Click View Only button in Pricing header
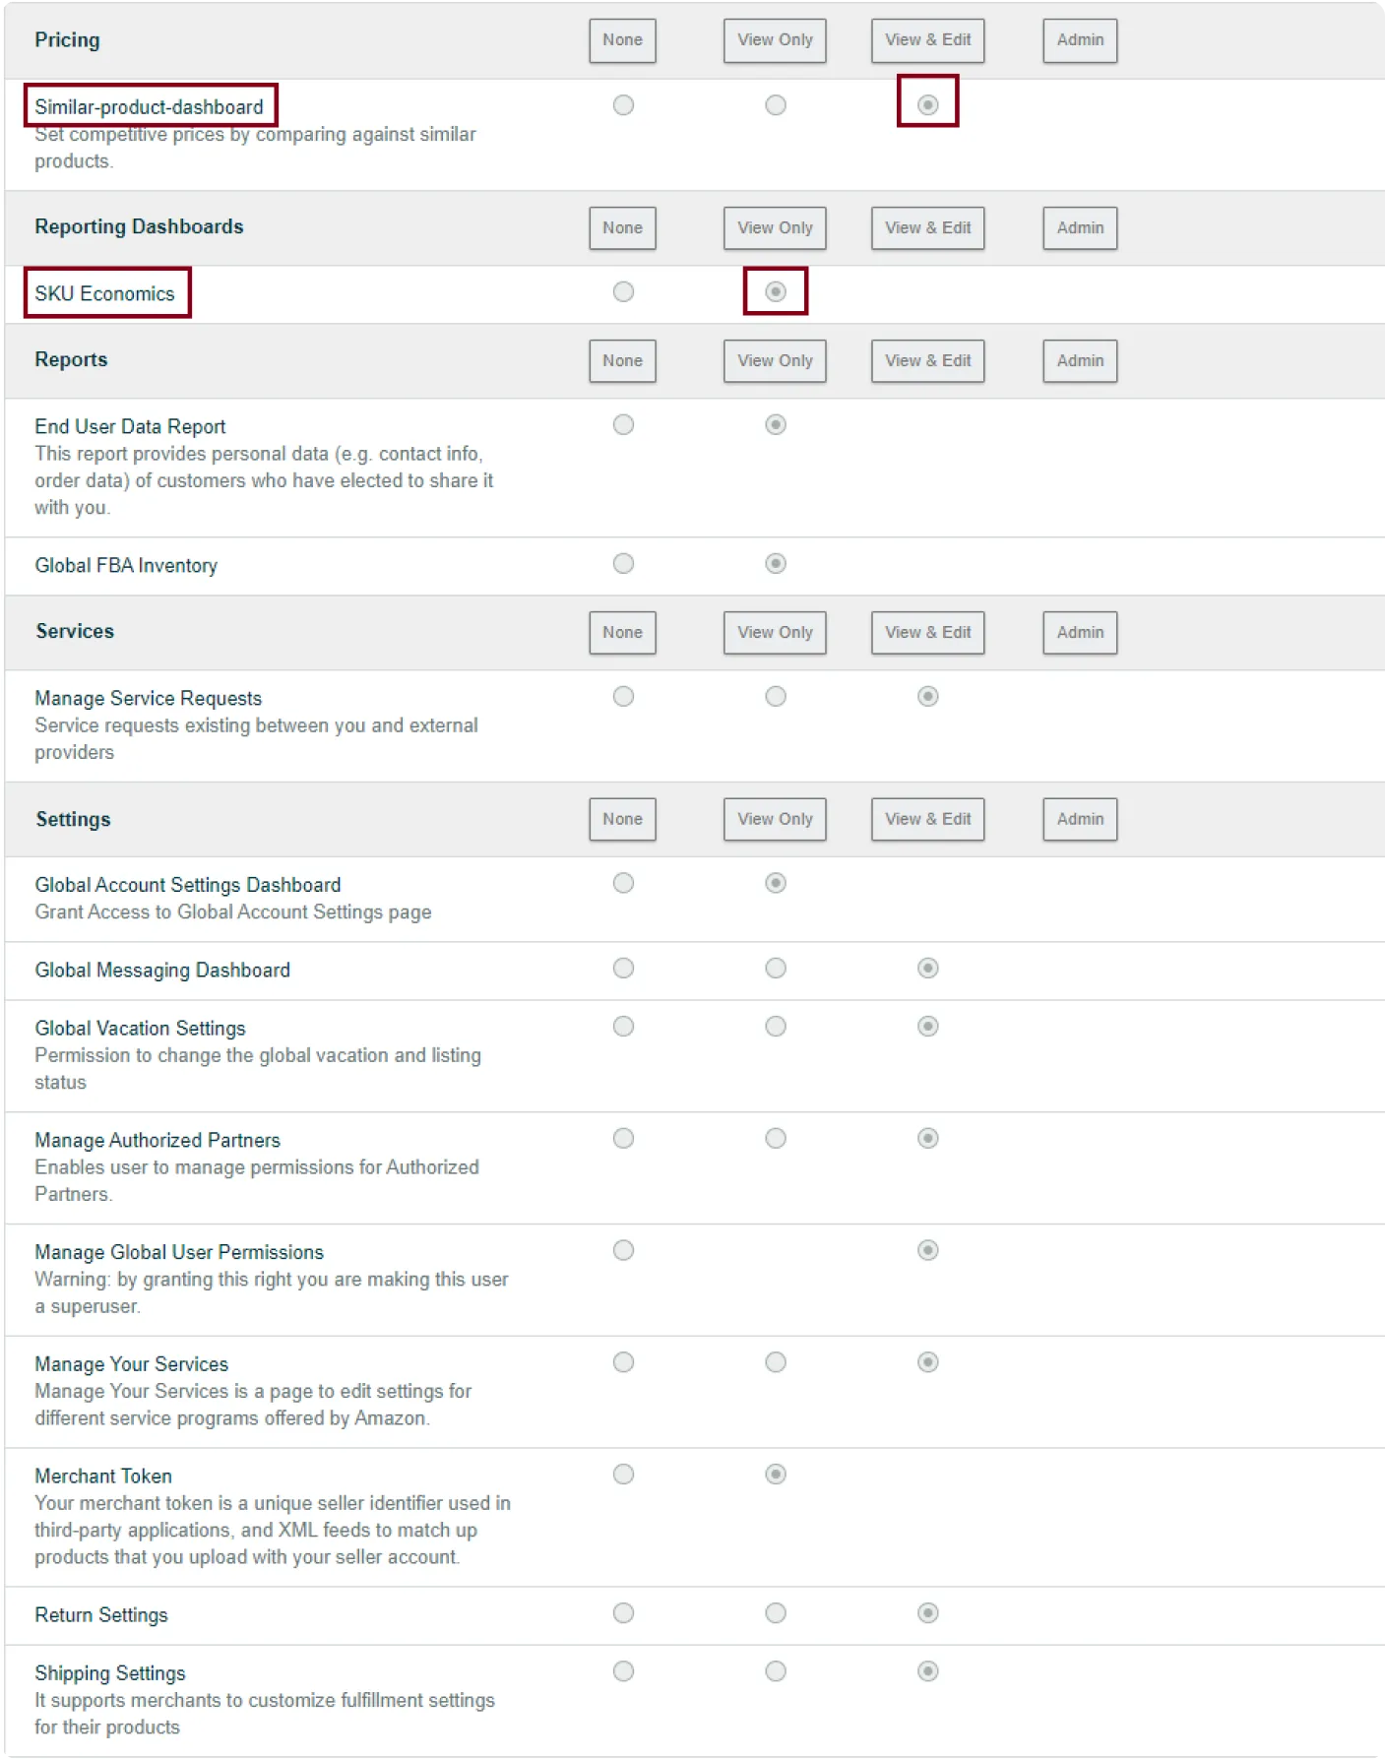 (x=775, y=40)
